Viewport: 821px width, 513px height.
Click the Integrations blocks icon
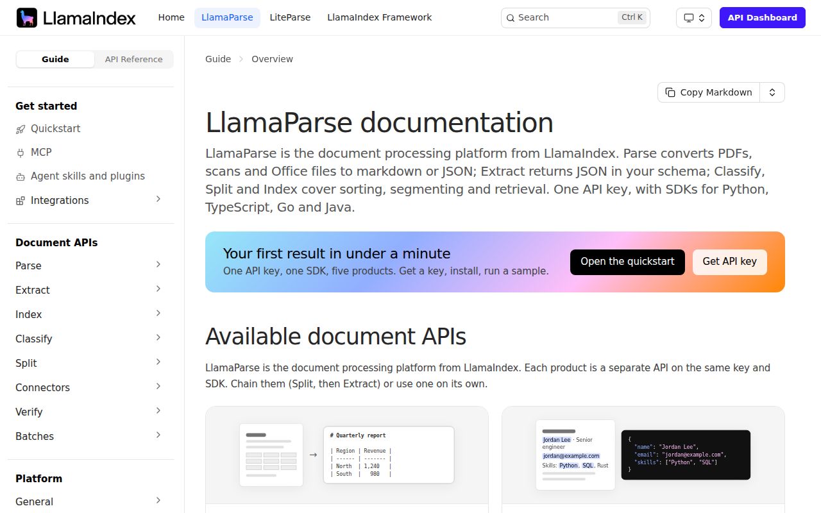coord(21,201)
